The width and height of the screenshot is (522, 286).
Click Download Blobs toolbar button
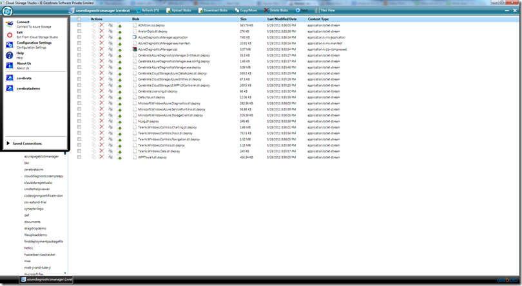[x=213, y=10]
